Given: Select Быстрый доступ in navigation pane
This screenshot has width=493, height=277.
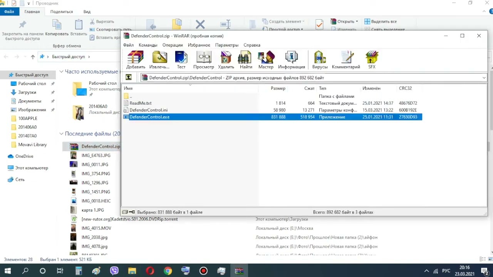Looking at the screenshot, I should coord(32,75).
